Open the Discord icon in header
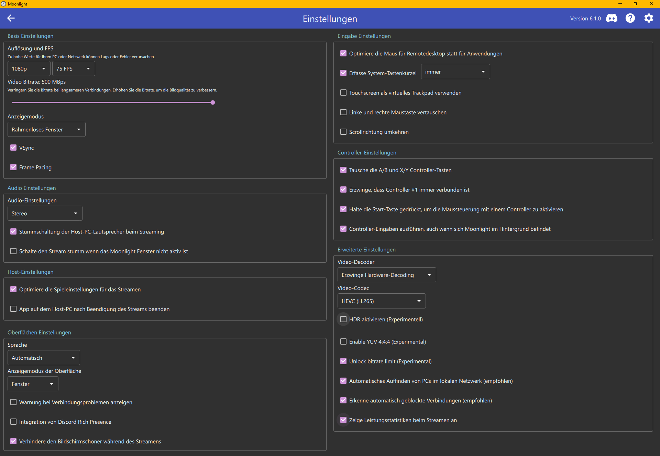 coord(612,18)
